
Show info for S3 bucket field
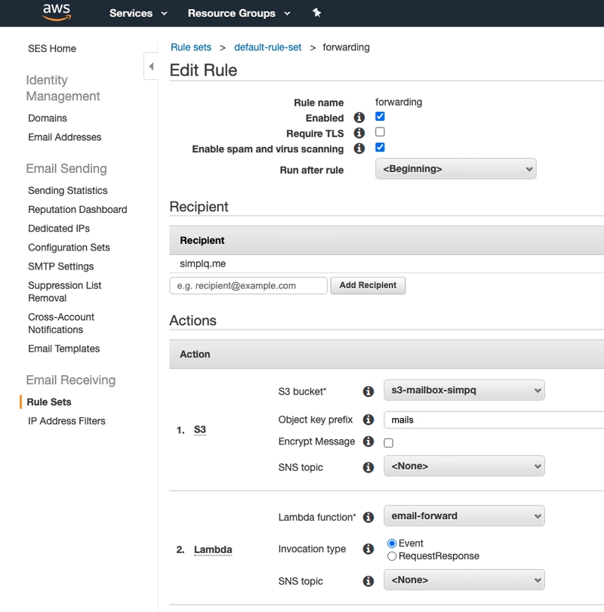(x=368, y=391)
